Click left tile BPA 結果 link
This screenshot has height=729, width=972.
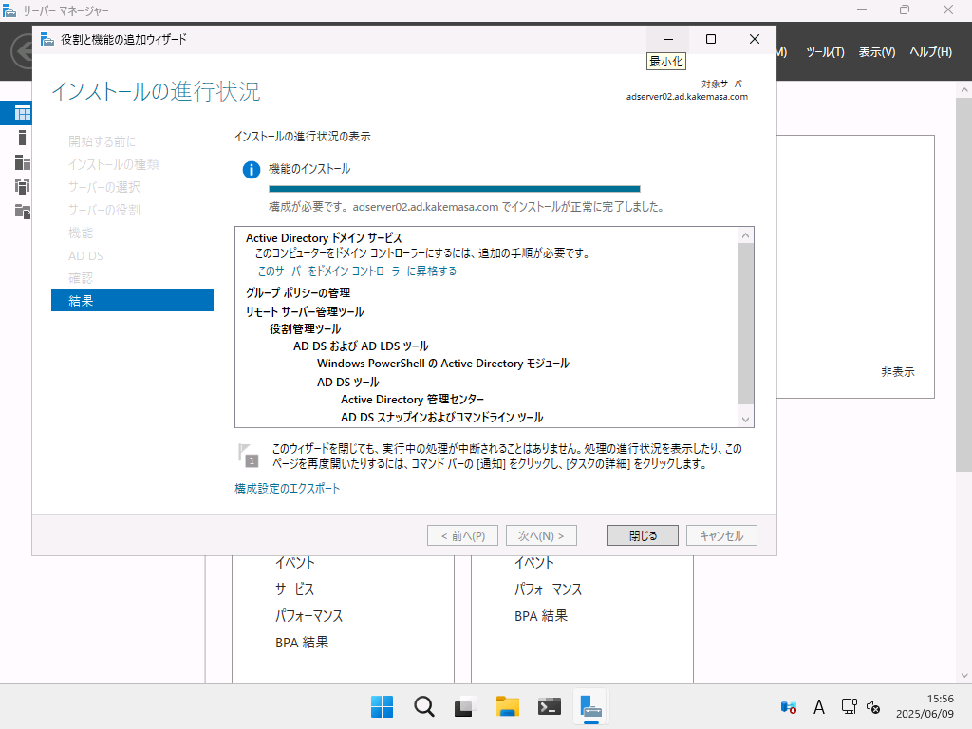pos(302,643)
